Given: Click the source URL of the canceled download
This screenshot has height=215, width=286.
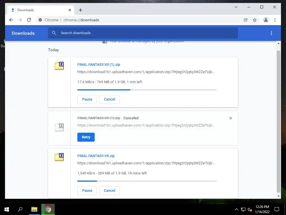Looking at the screenshot, I should click(x=146, y=125).
